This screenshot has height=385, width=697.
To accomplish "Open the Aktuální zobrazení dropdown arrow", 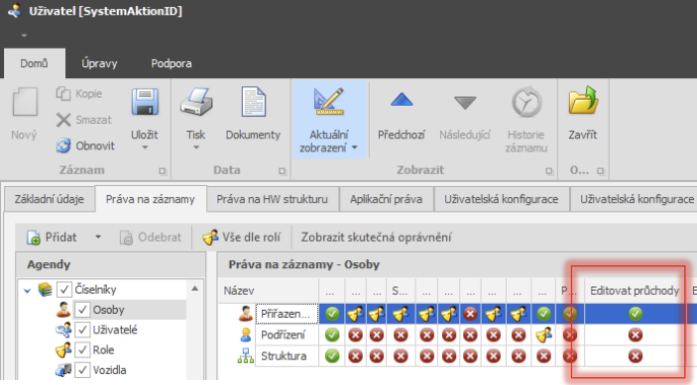I will tap(354, 147).
